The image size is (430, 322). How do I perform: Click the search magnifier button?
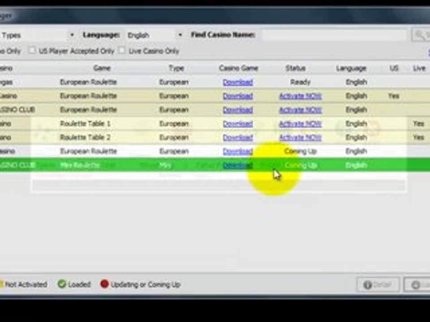click(x=421, y=35)
